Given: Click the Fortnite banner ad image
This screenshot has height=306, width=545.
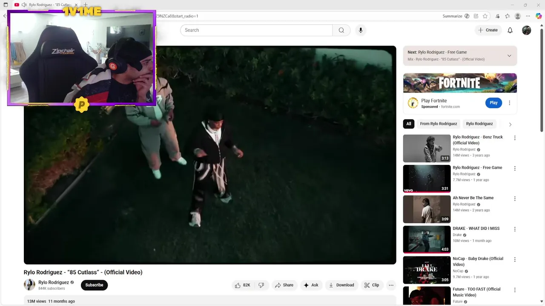Looking at the screenshot, I should click(460, 83).
